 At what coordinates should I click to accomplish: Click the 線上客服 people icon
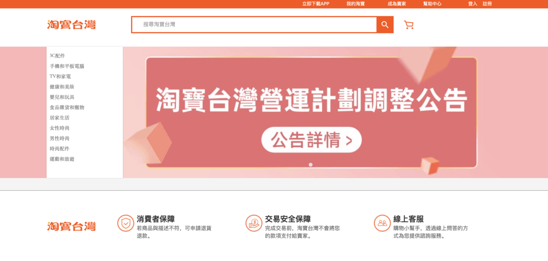click(382, 223)
